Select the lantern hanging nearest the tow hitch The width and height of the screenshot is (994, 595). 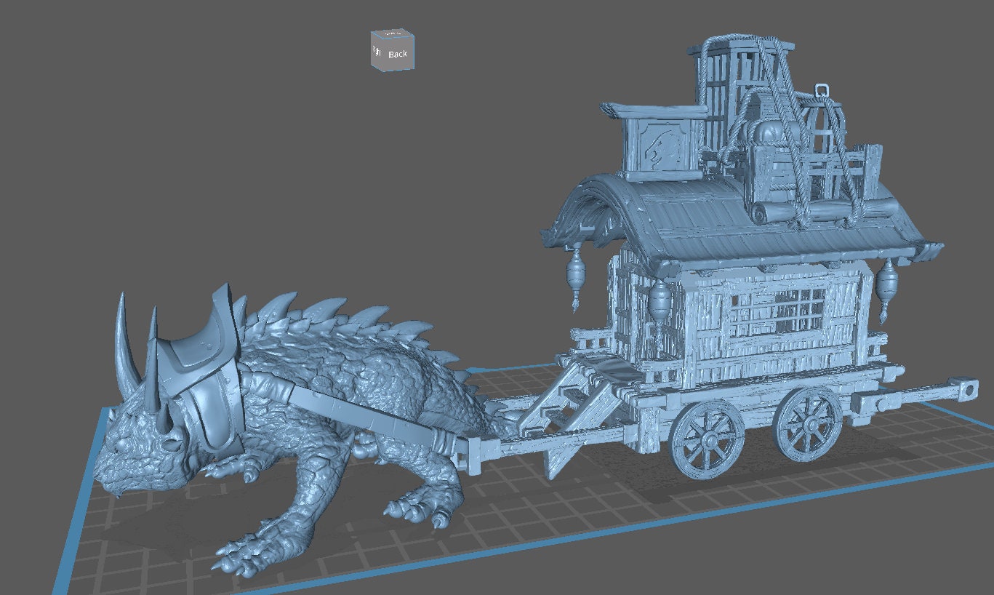887,285
